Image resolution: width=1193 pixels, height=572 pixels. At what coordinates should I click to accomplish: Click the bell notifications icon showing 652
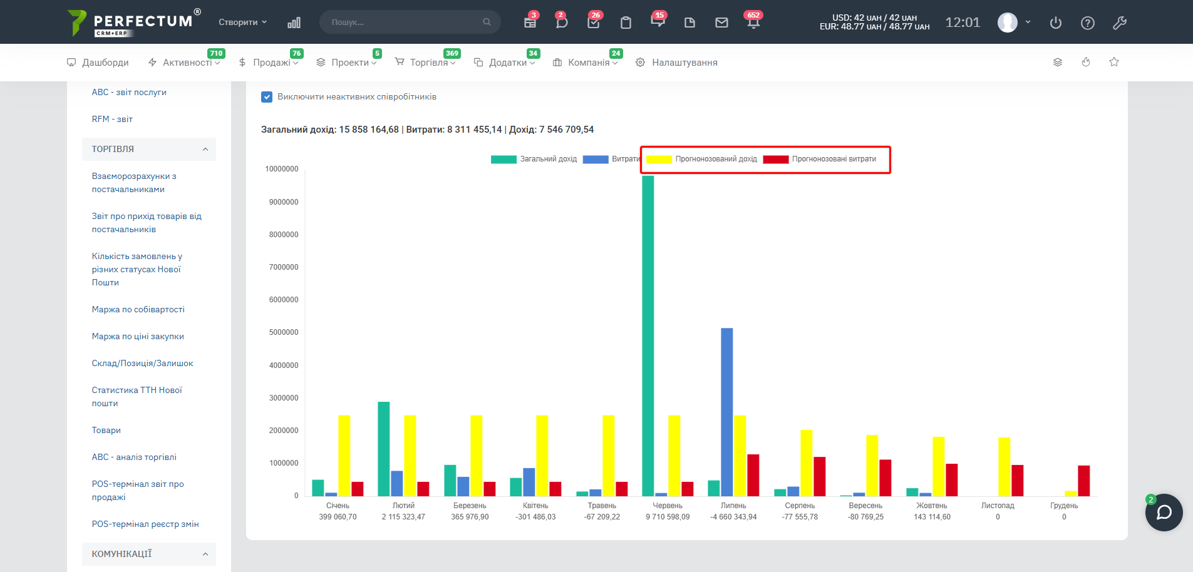[x=753, y=23]
